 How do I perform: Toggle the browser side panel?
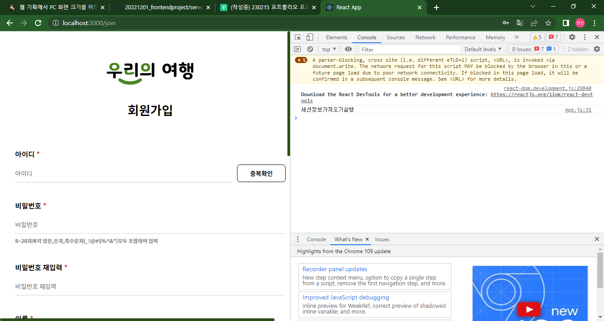566,23
